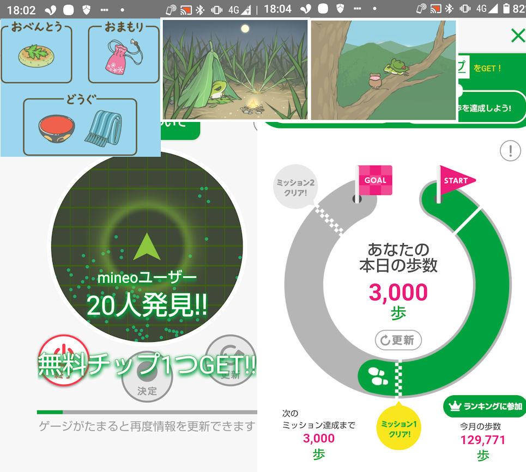This screenshot has width=526, height=472.
Task: Tap the 更新 refresh button under step count
Action: click(x=398, y=341)
